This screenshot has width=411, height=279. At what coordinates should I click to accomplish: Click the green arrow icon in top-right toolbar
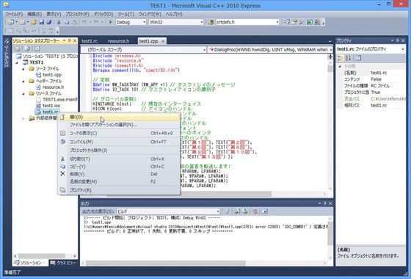click(310, 22)
